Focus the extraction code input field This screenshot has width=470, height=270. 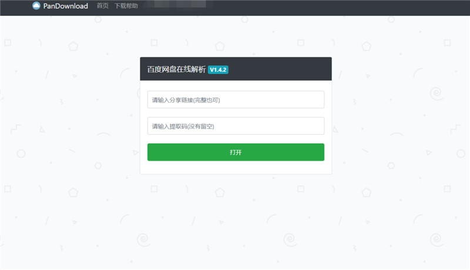point(236,126)
